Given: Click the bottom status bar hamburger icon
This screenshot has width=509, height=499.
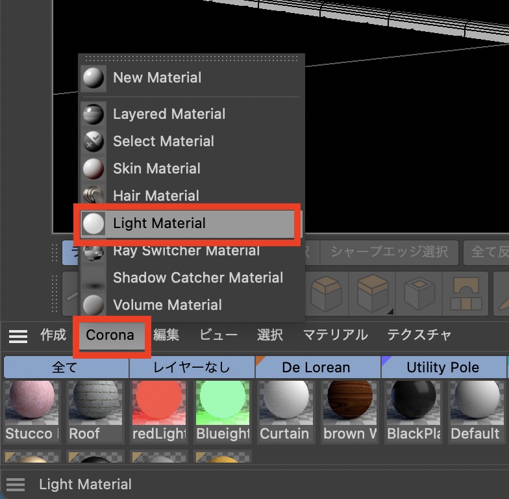Looking at the screenshot, I should pyautogui.click(x=16, y=485).
